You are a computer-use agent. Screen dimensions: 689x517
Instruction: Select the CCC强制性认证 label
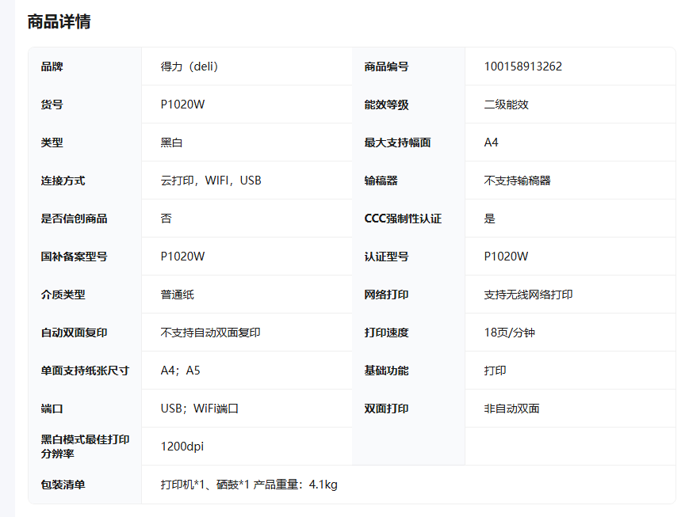point(403,219)
